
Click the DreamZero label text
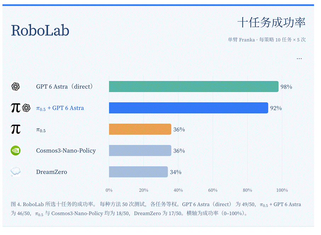(52, 172)
